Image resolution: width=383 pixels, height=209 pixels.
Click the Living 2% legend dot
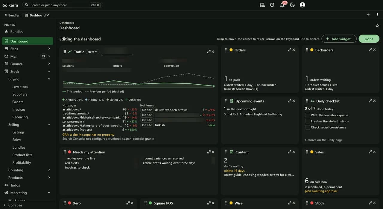(108, 100)
